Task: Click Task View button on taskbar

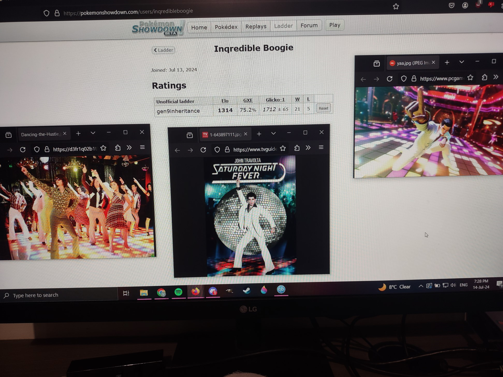Action: pyautogui.click(x=126, y=293)
